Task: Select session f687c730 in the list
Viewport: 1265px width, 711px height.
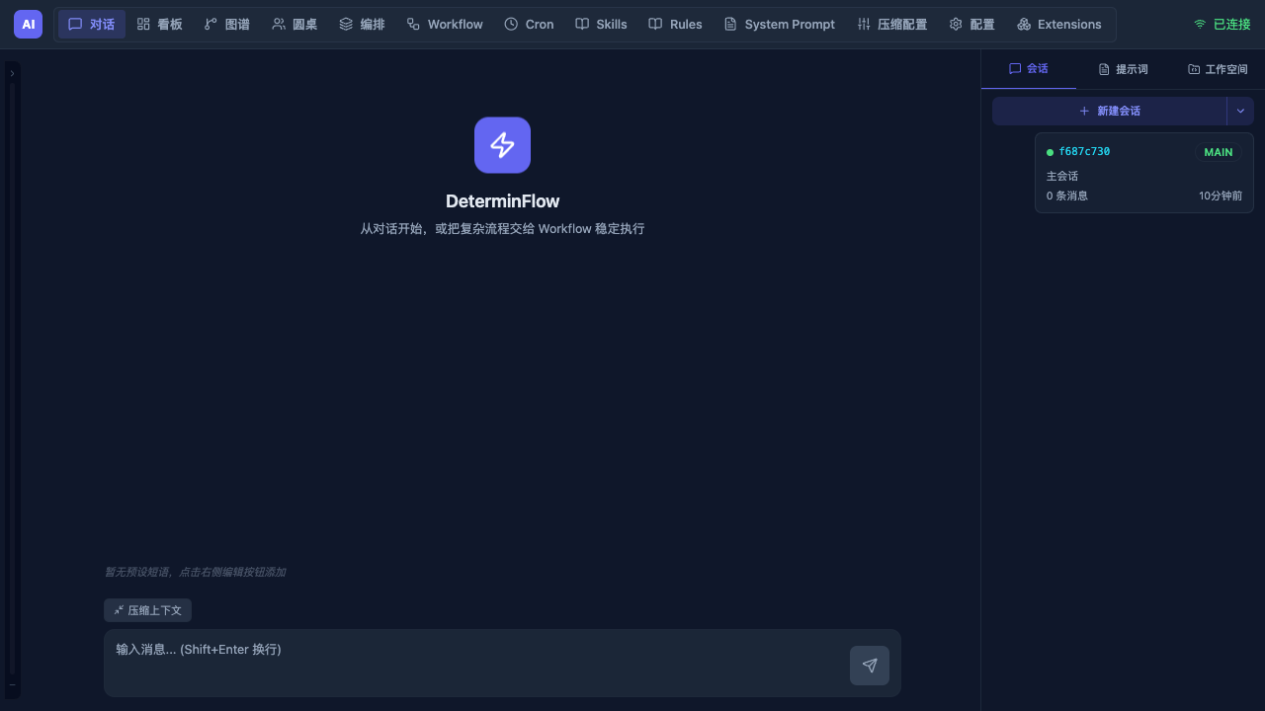Action: 1144,173
